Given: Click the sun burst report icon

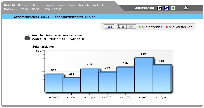Looking at the screenshot, I should point(27,38).
